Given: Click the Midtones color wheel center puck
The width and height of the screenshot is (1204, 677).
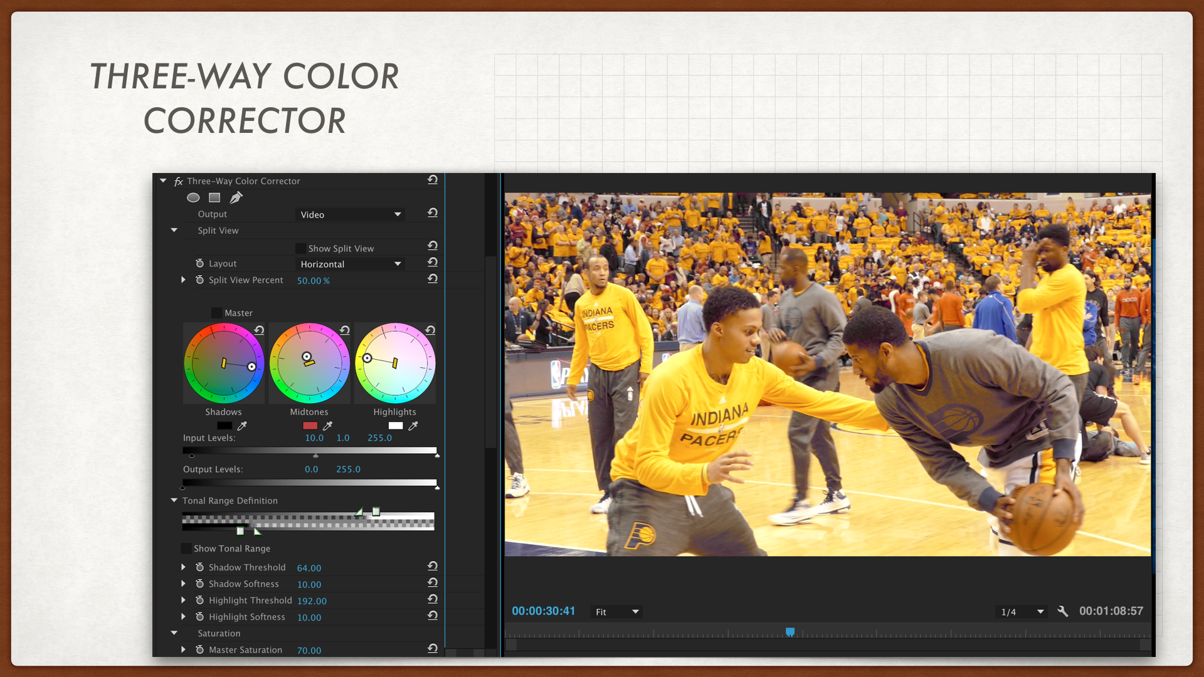Looking at the screenshot, I should pyautogui.click(x=307, y=357).
